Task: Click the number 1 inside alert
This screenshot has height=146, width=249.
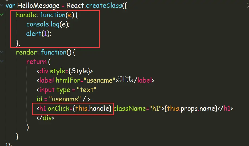Action: pos(45,34)
